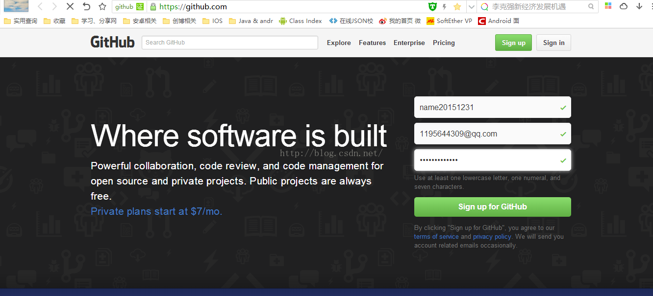This screenshot has width=653, height=296.
Task: Click the search magnifier icon in browser search box
Action: [591, 6]
